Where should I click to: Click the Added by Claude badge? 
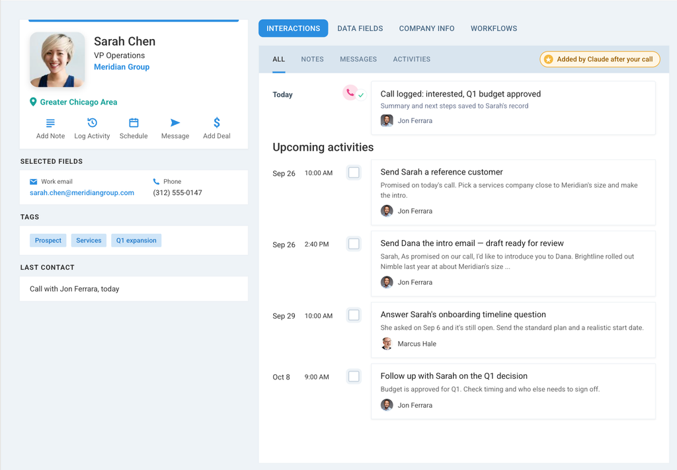pyautogui.click(x=600, y=59)
